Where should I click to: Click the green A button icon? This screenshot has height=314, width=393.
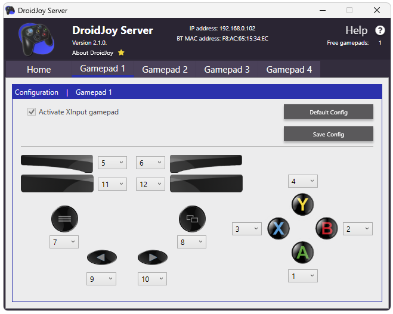(x=302, y=253)
